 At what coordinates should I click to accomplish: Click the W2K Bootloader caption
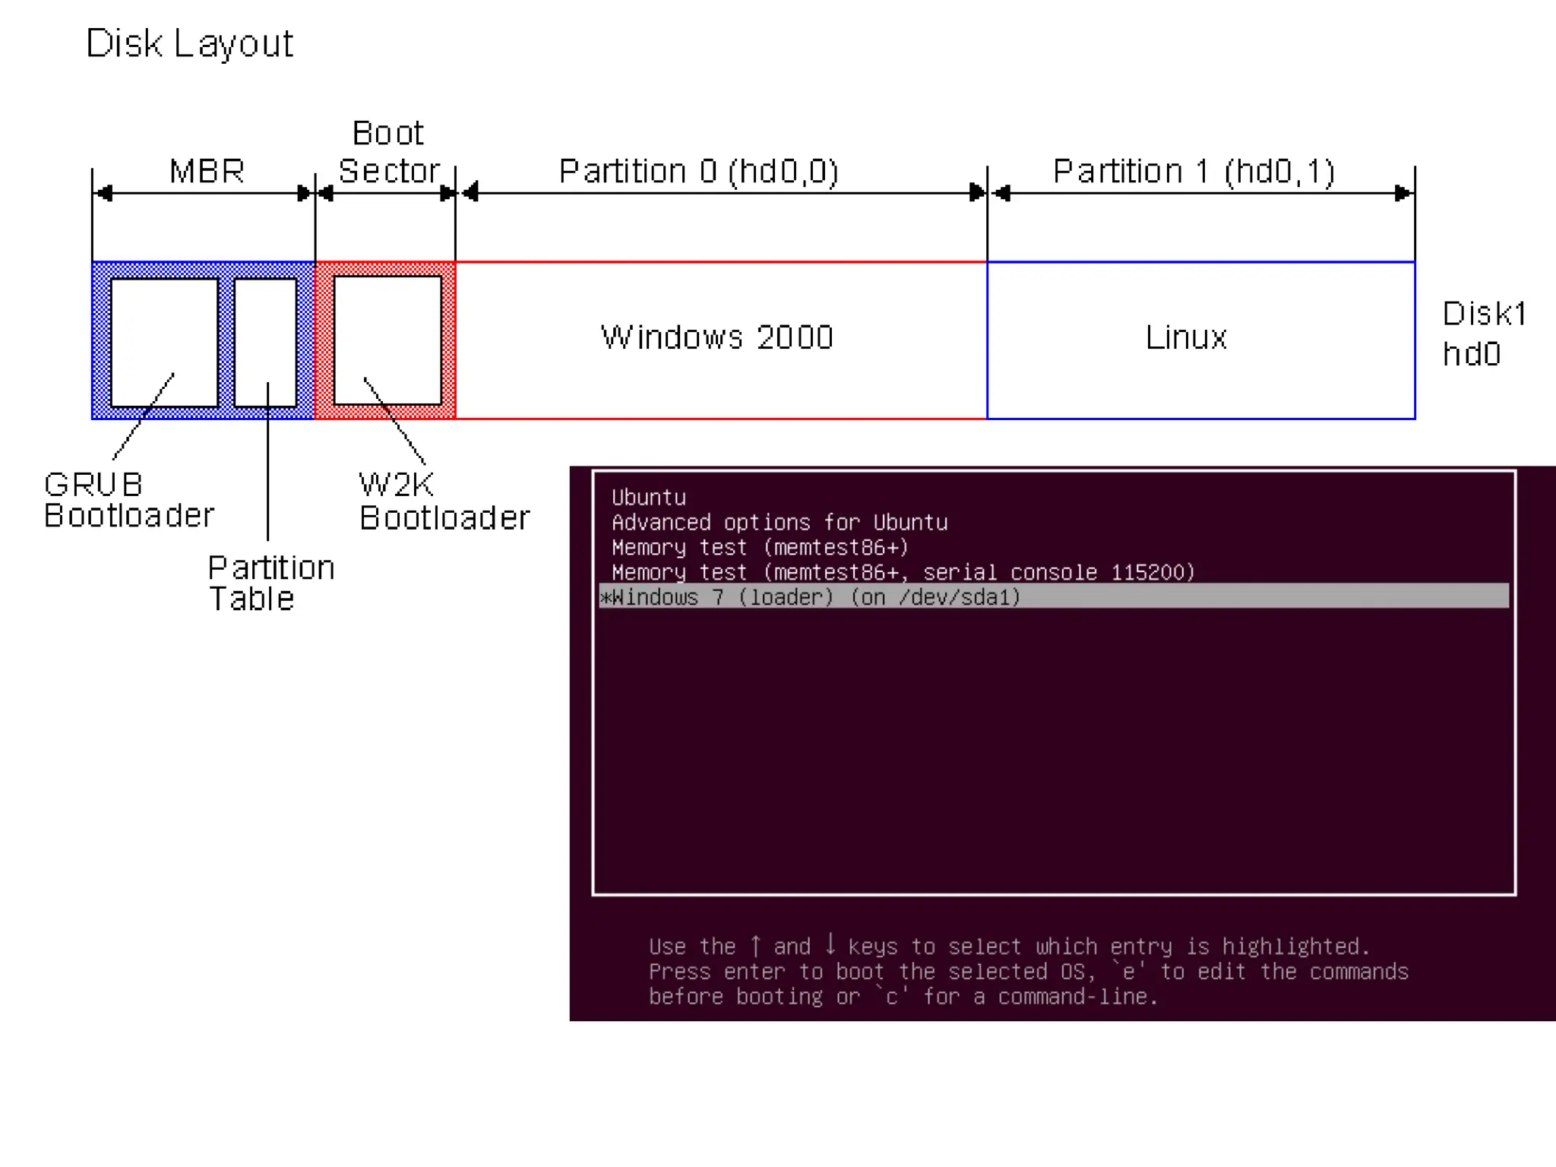coord(443,501)
